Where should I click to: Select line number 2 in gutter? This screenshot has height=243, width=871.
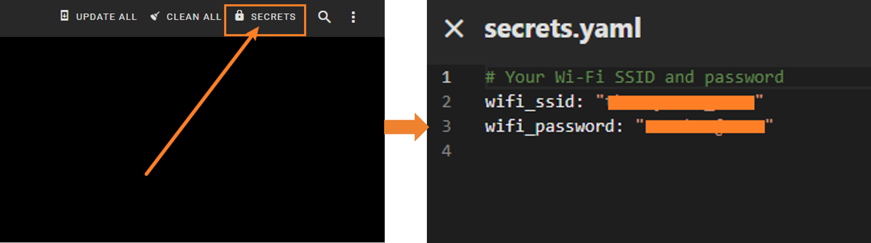pyautogui.click(x=446, y=102)
